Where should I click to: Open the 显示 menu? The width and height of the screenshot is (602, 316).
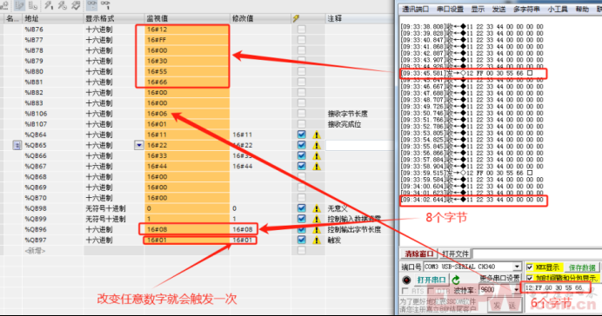pos(478,10)
